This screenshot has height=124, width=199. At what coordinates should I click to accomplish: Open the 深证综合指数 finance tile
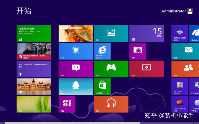(x=34, y=34)
